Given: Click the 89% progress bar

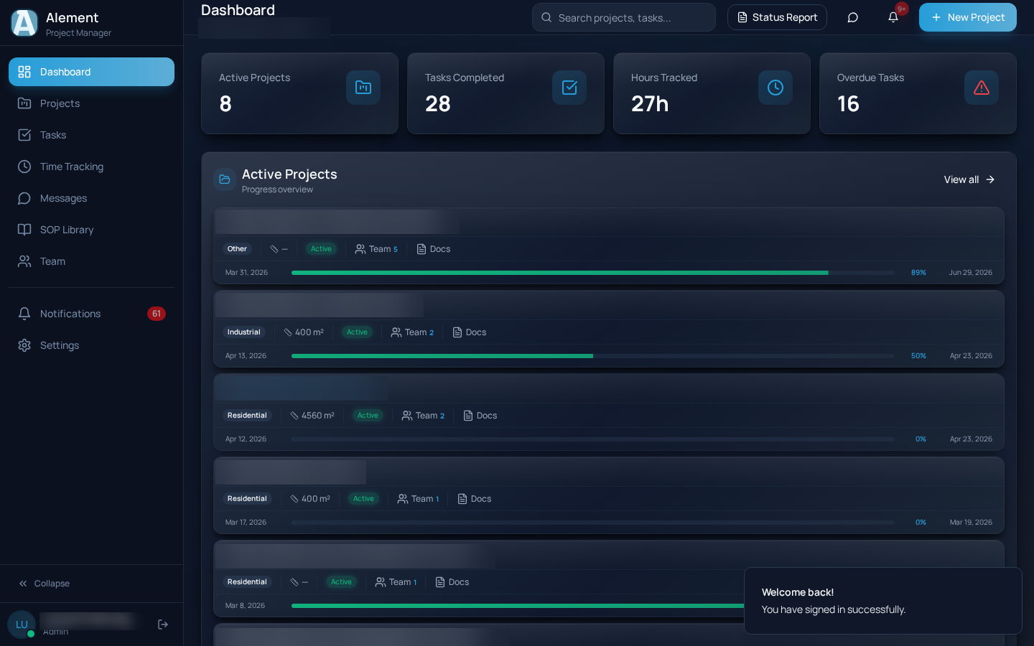Looking at the screenshot, I should click(x=593, y=273).
